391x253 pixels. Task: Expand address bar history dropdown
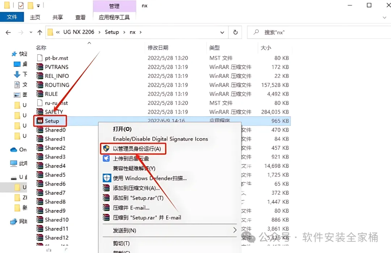[x=222, y=33]
